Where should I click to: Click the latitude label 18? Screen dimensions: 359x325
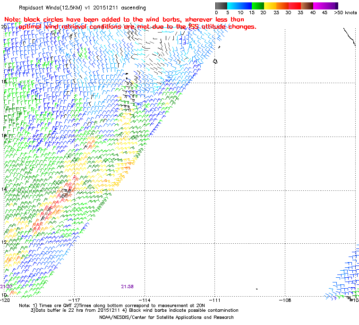4,81
